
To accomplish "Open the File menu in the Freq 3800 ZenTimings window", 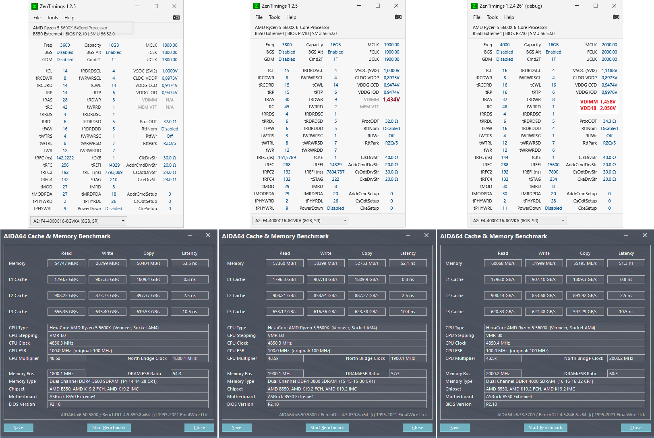I will pyautogui.click(x=259, y=17).
